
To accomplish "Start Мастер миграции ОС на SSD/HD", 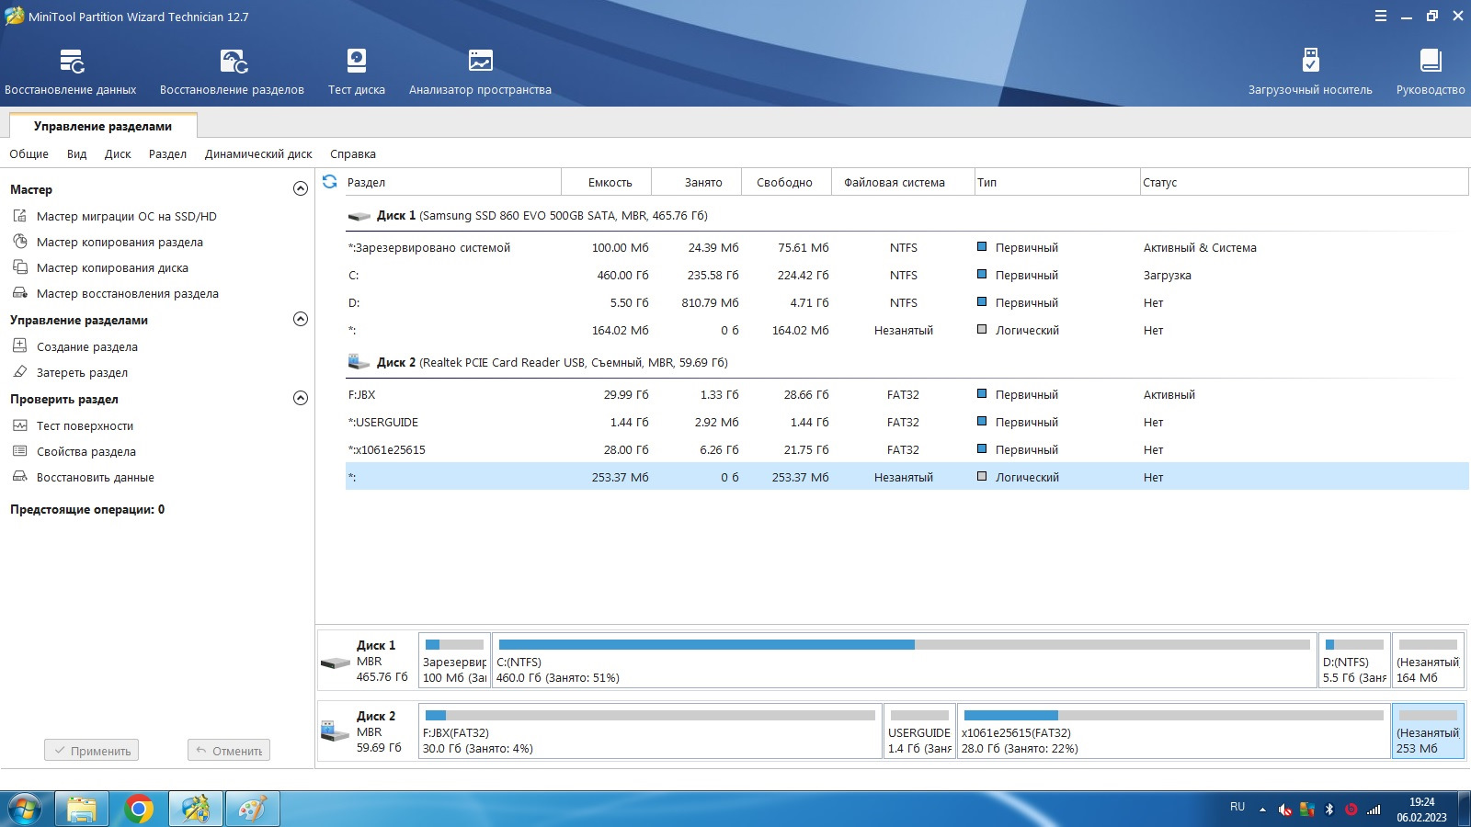I will click(126, 217).
